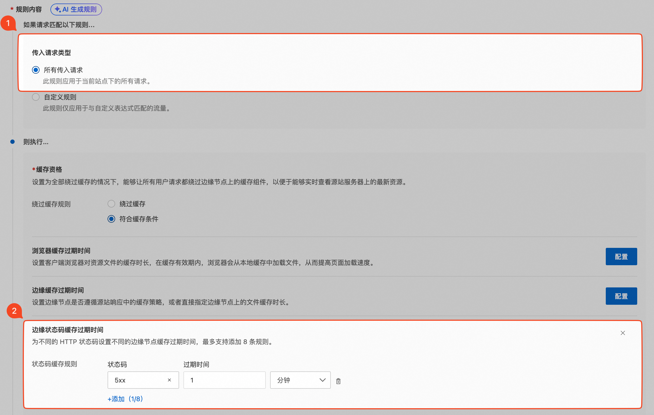Click the 如果请求匹配以下规则... heading
Screen dimensions: 654x415
click(59, 25)
